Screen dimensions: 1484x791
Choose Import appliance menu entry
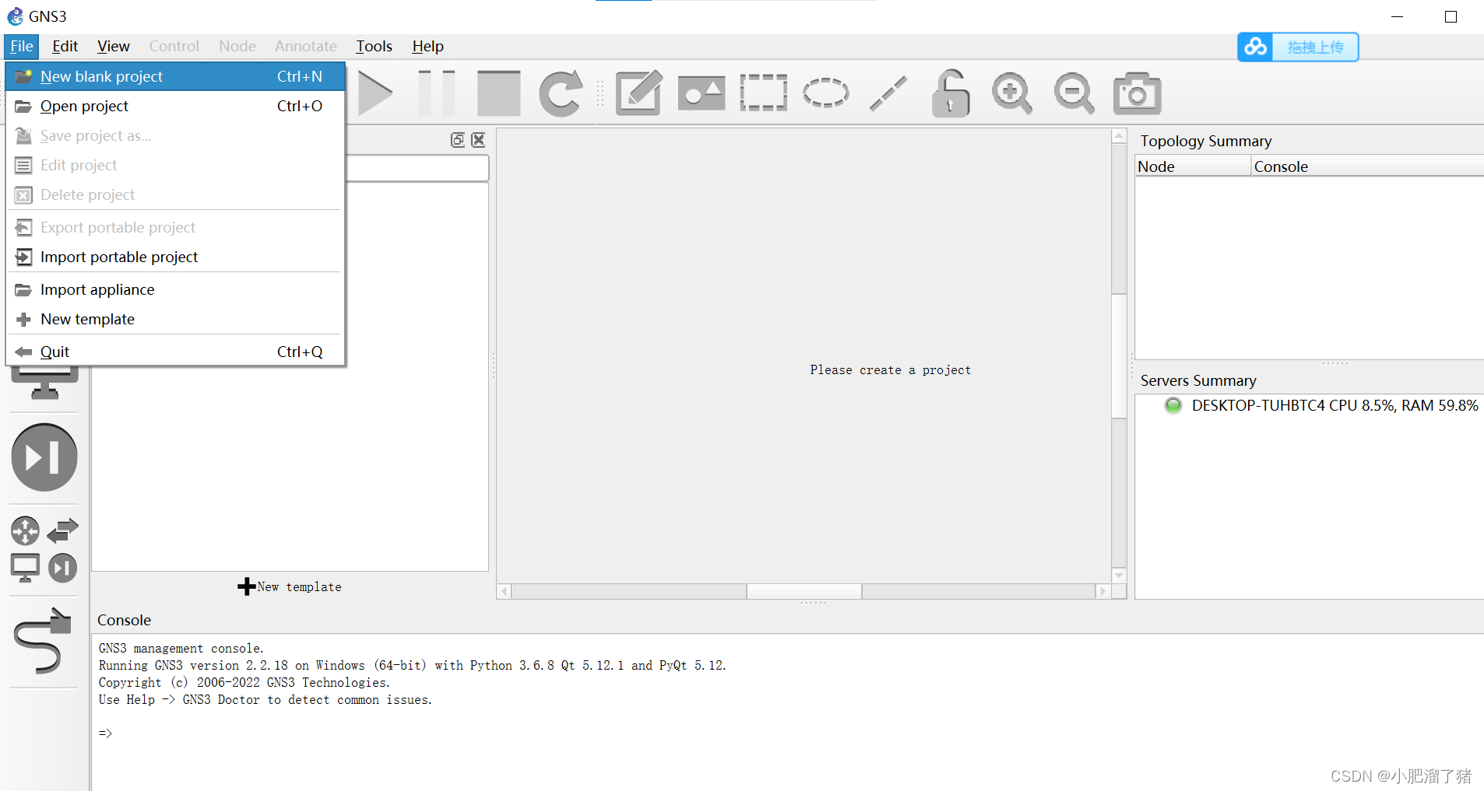(x=176, y=289)
